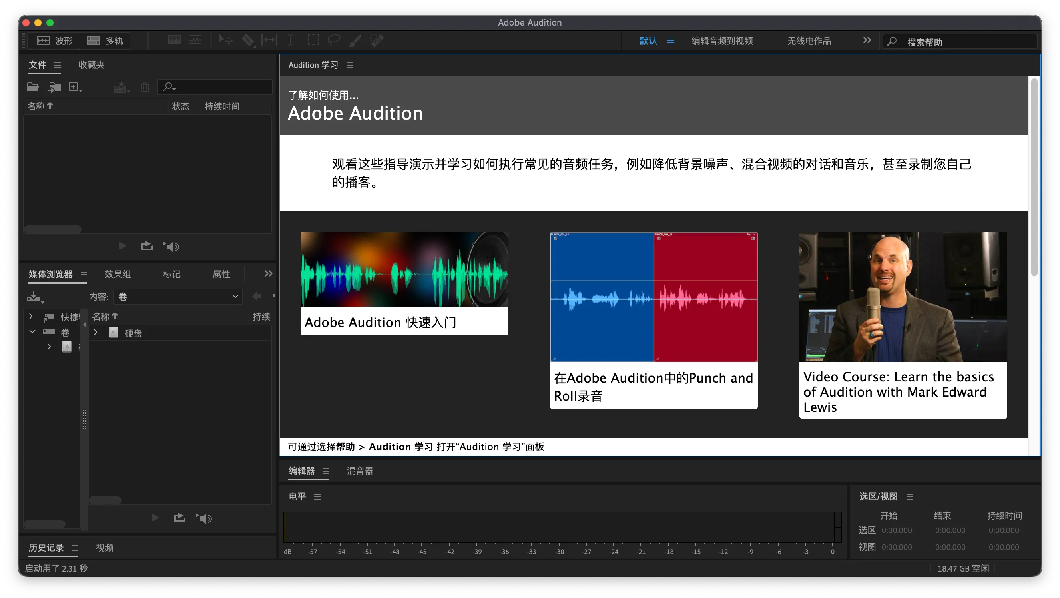Show more workspaces with double chevron
Viewport: 1060px width, 598px height.
click(867, 40)
